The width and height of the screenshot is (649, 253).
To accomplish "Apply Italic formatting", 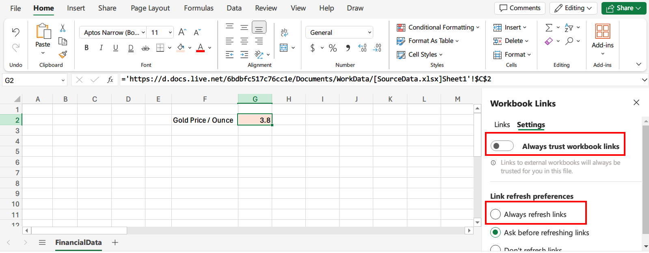I will coord(101,48).
